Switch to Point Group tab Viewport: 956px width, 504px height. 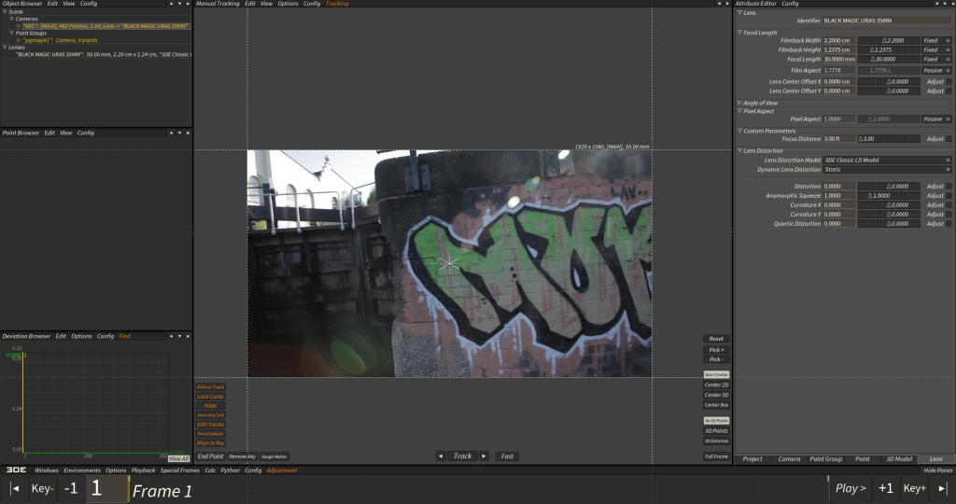pyautogui.click(x=825, y=459)
